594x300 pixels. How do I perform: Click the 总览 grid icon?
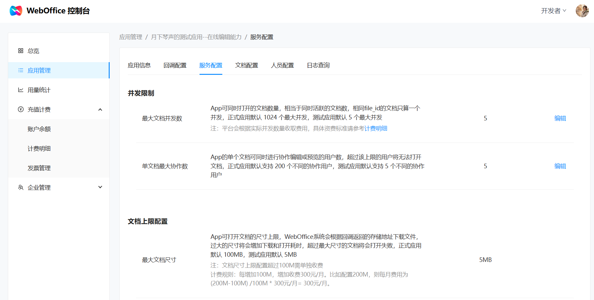point(21,51)
